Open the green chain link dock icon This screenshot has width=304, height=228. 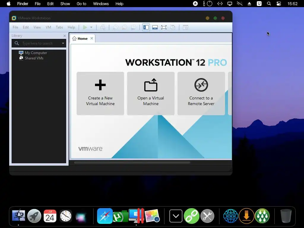191,216
